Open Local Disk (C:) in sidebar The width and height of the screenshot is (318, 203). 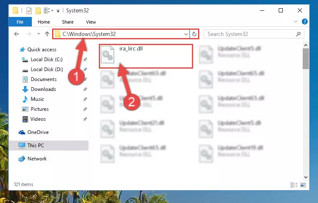46,60
